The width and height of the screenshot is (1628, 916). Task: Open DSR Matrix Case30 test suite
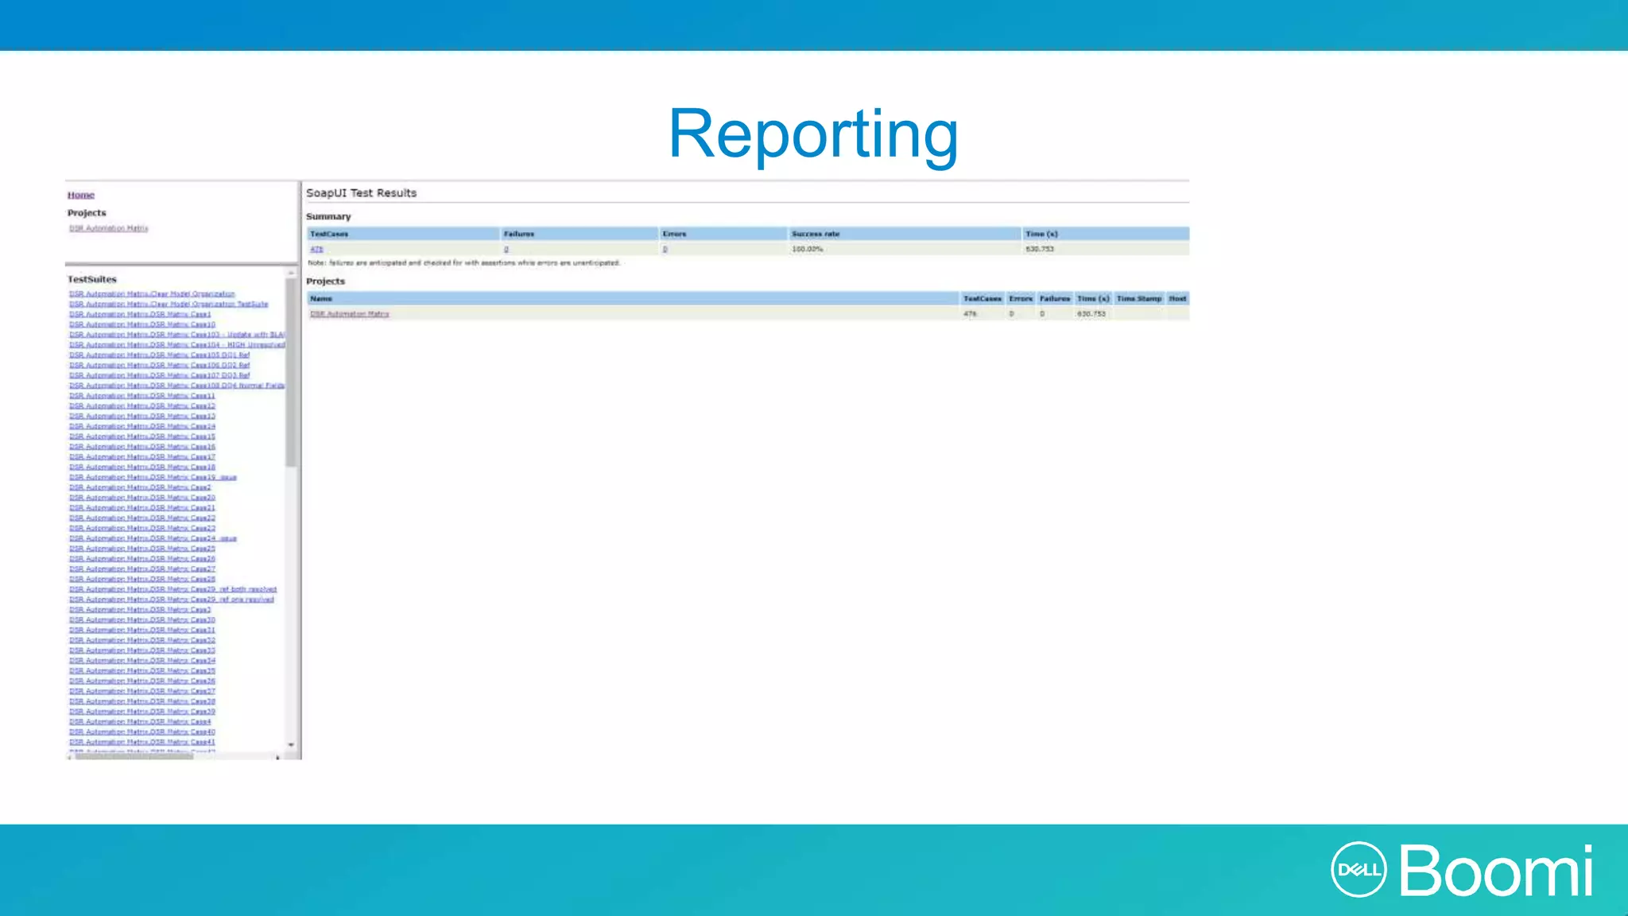(x=141, y=619)
